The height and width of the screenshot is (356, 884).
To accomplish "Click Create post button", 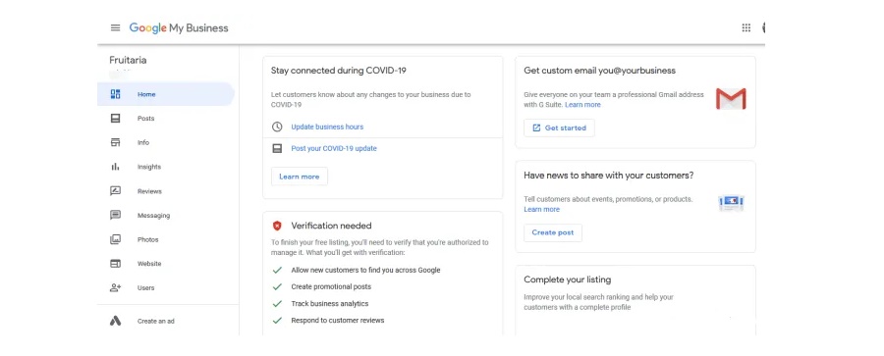I will pos(552,232).
